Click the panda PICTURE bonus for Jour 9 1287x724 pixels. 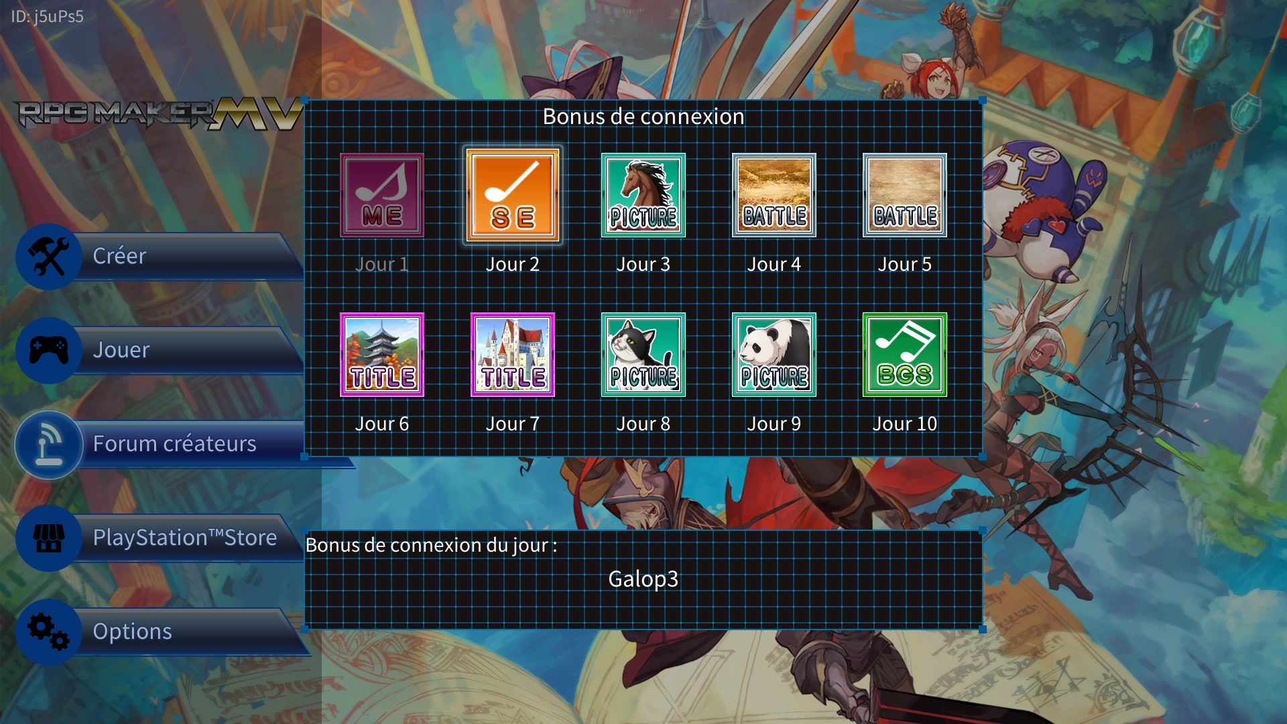[774, 355]
